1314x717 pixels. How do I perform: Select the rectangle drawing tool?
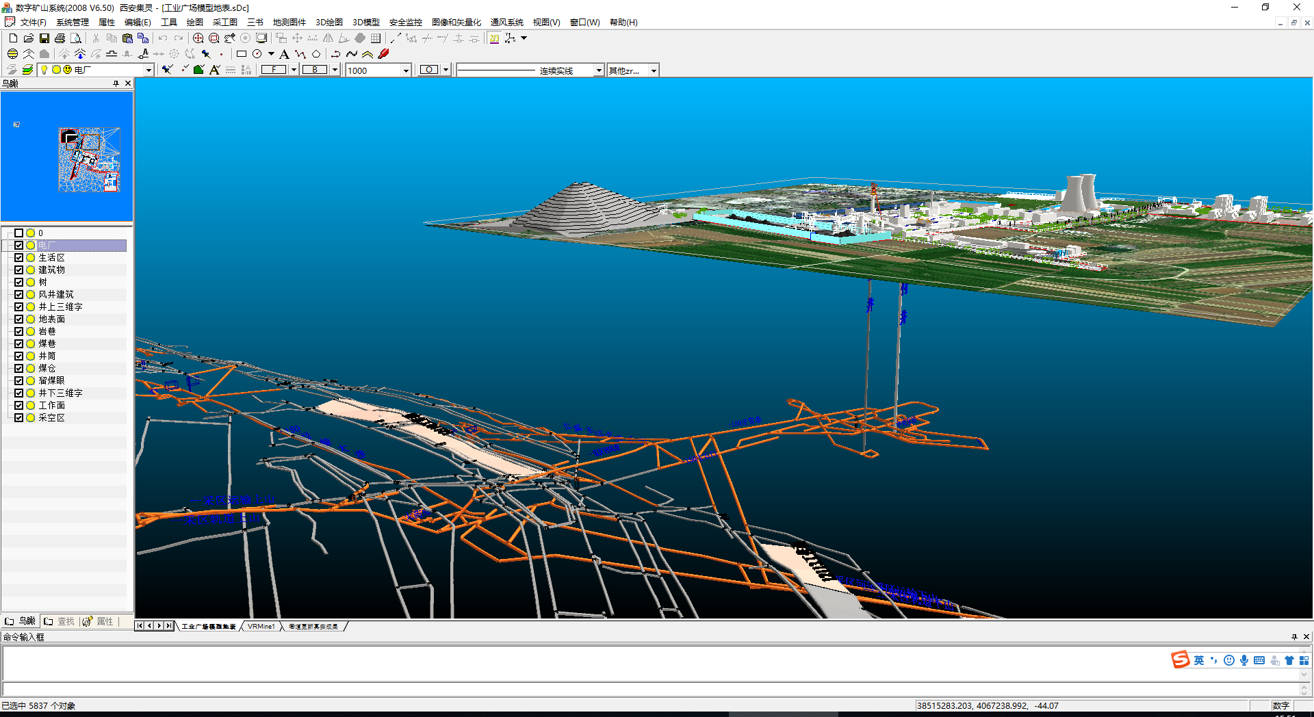tap(242, 54)
